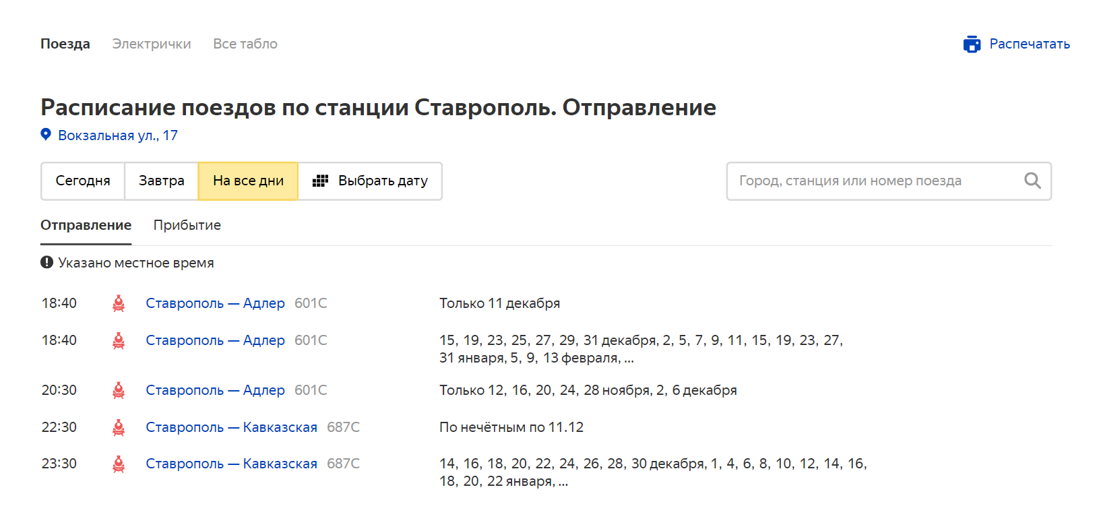Open Ставрополь — Адлер link at 20:30
Viewport: 1097px width, 531px height.
click(x=216, y=390)
